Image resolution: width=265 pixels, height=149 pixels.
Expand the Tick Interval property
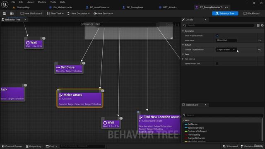point(183,59)
